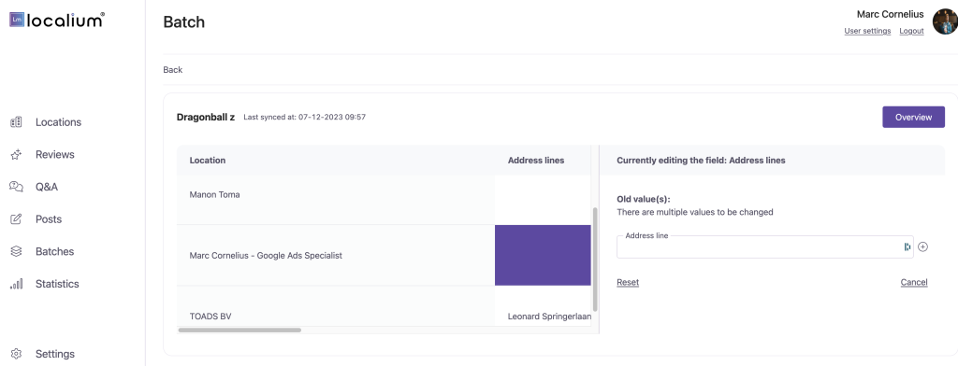
Task: Click the plus icon to add address line
Action: [923, 247]
